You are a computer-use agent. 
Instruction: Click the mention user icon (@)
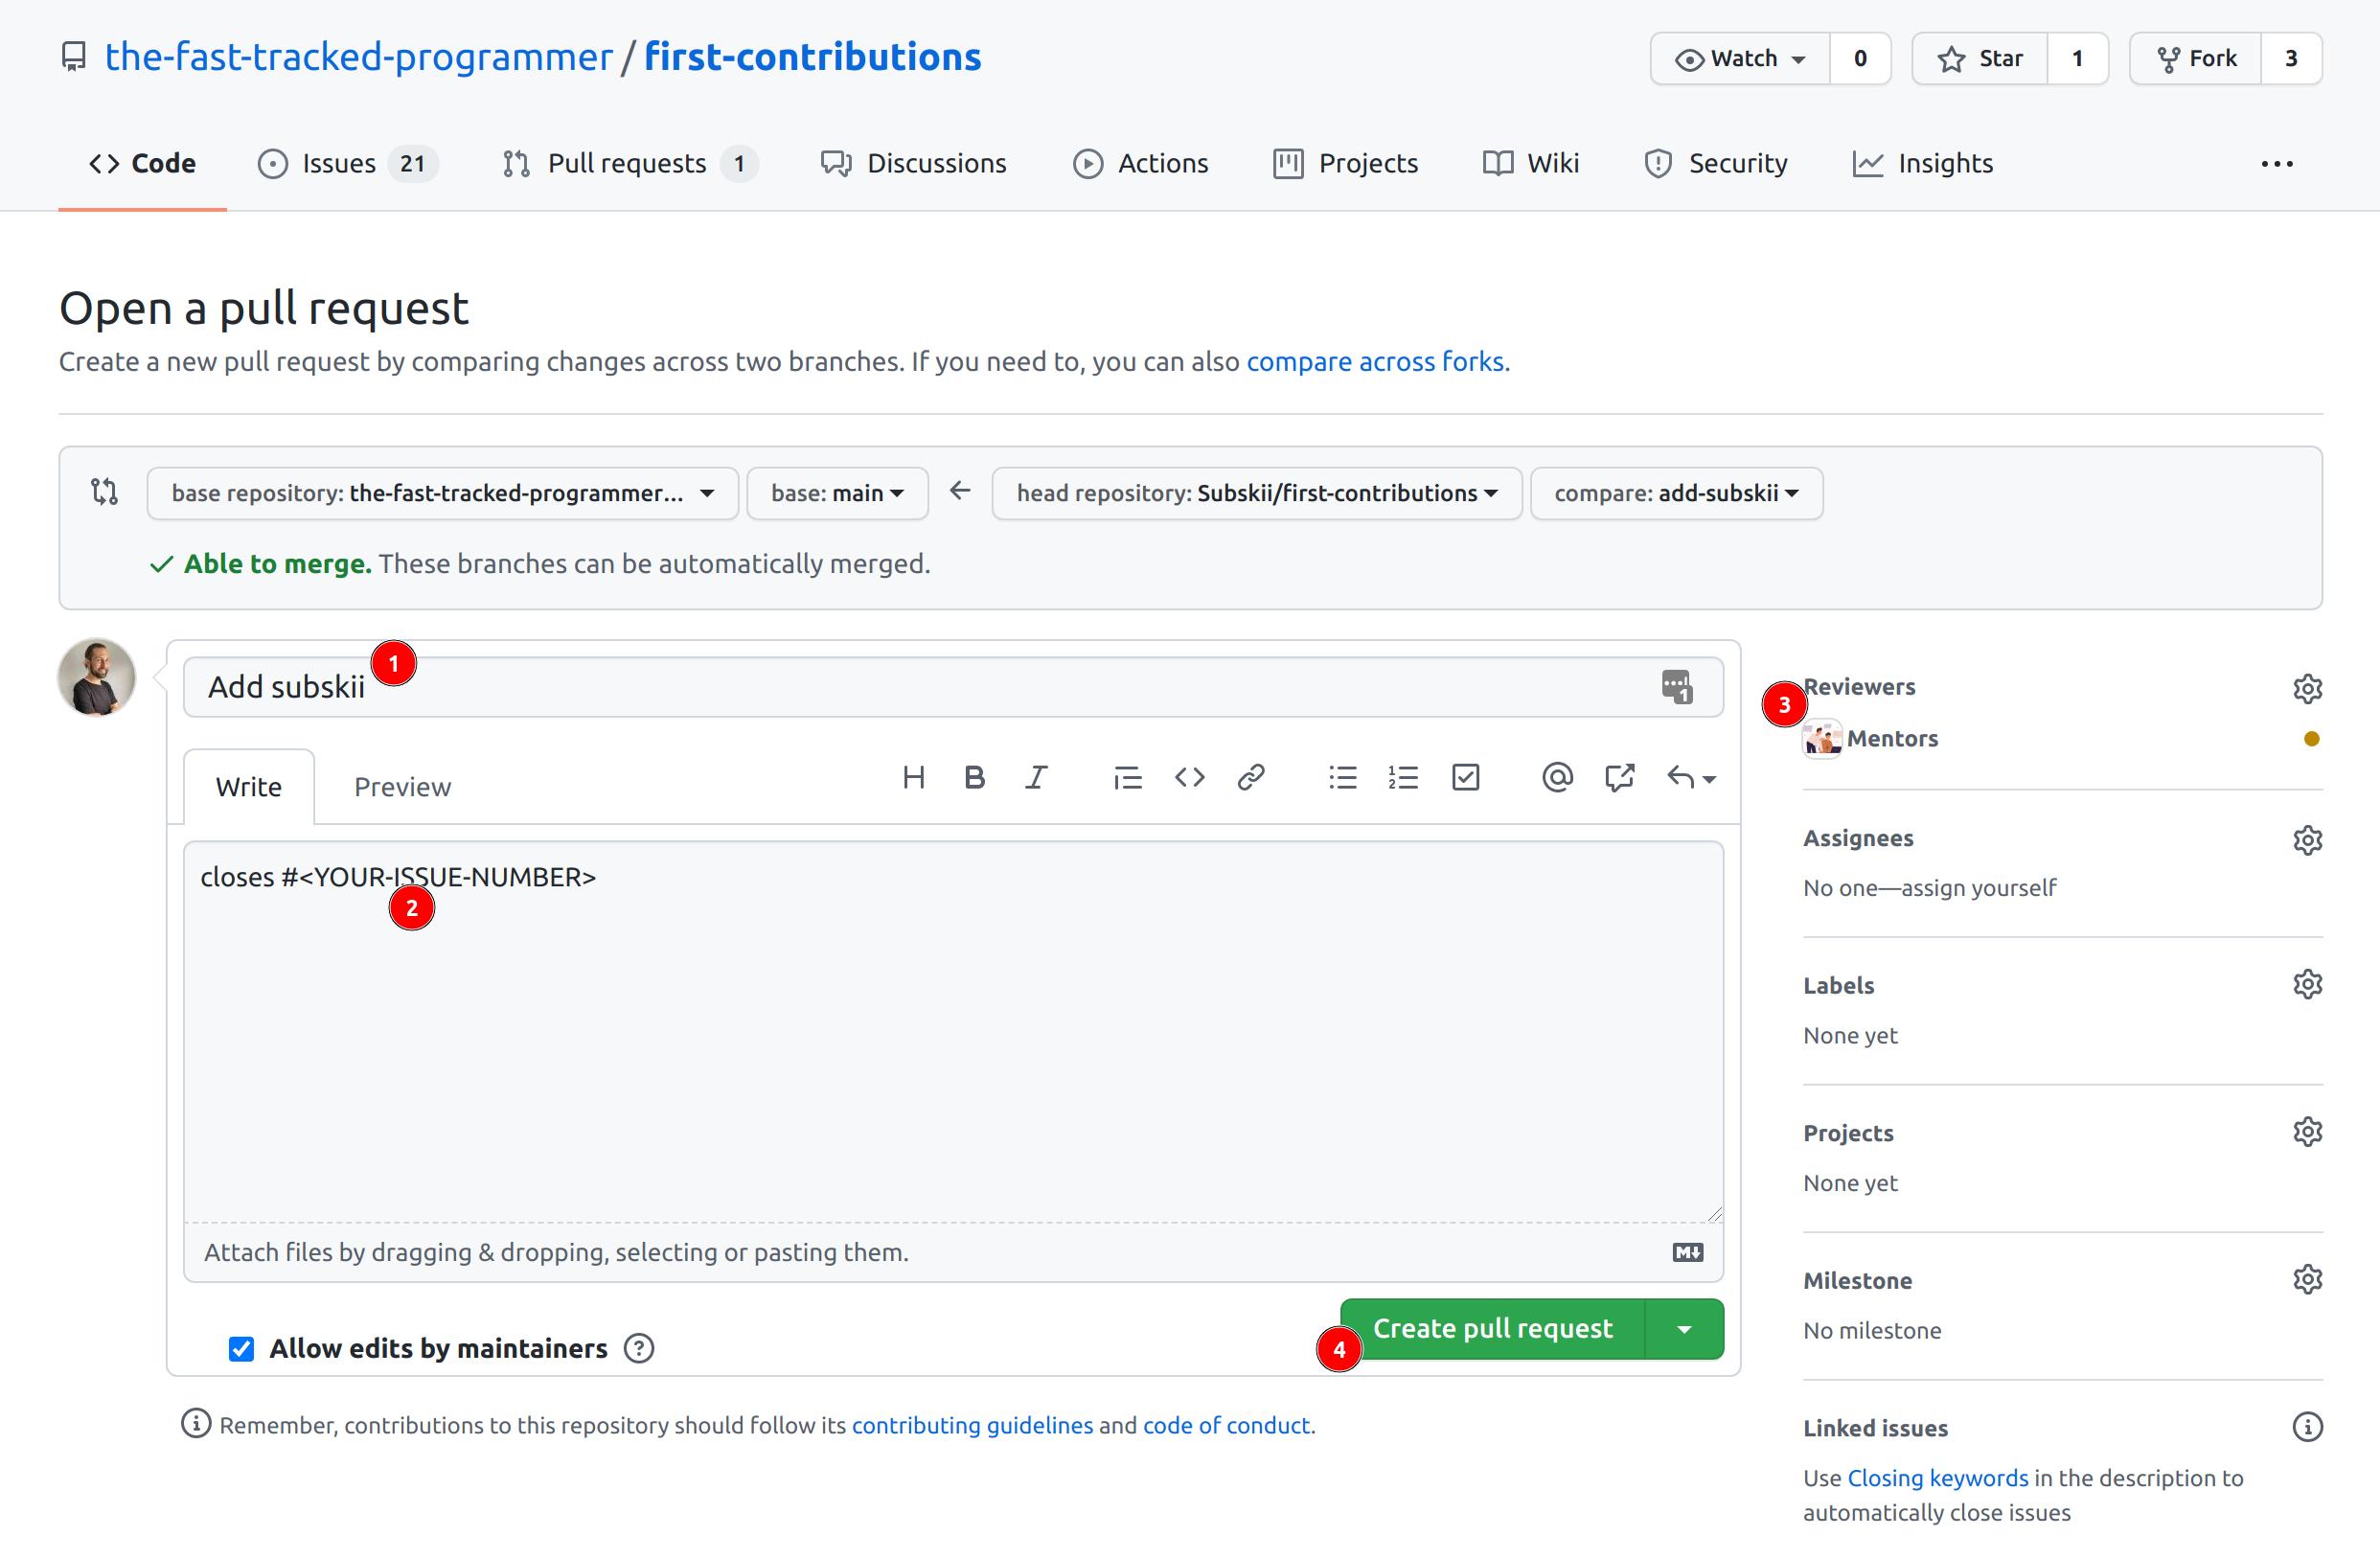click(x=1555, y=776)
